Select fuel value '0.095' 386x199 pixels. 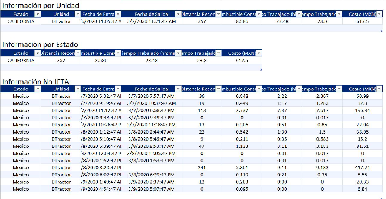click(242, 189)
